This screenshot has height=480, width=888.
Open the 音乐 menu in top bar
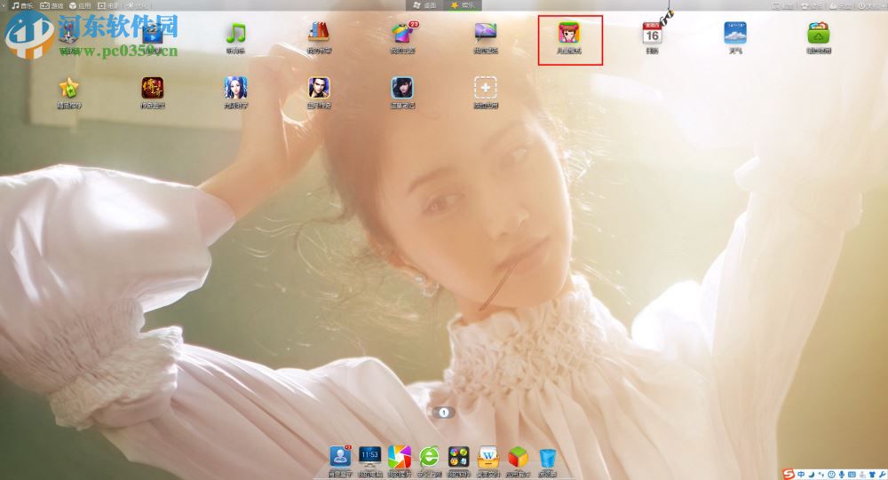[20, 5]
